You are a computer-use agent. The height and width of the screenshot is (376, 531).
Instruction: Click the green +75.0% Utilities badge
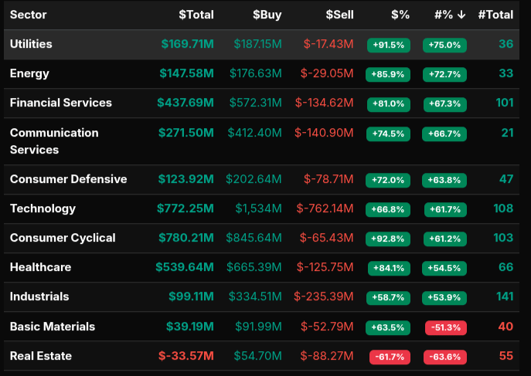point(444,45)
